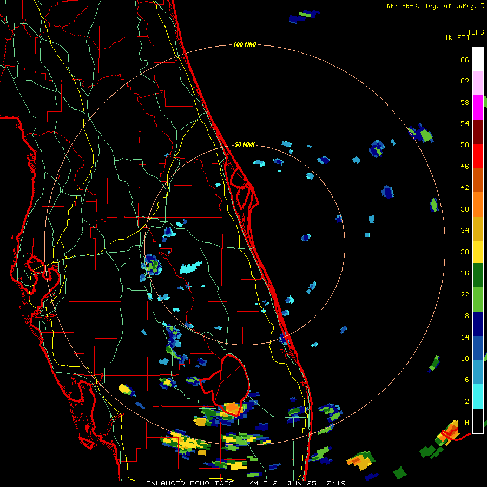The height and width of the screenshot is (487, 487).
Task: Click the '17:19' timestamp in the footer
Action: pos(333,483)
